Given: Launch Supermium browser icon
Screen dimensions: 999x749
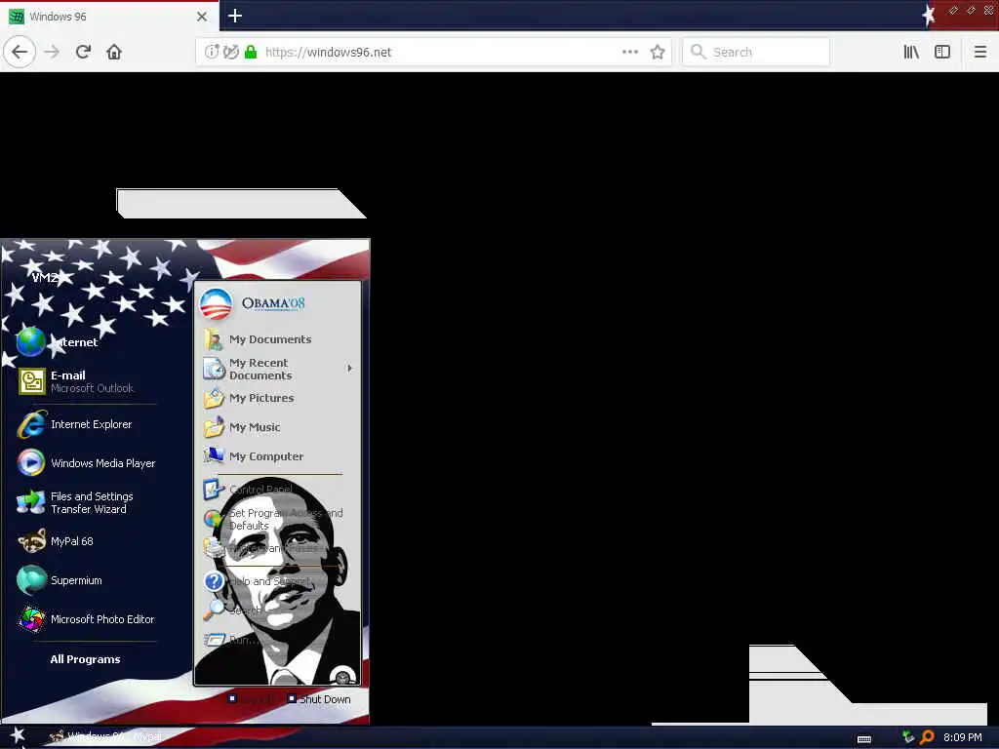Looking at the screenshot, I should 31,580.
